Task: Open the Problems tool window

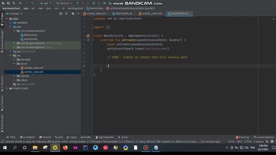Action: click(28, 137)
